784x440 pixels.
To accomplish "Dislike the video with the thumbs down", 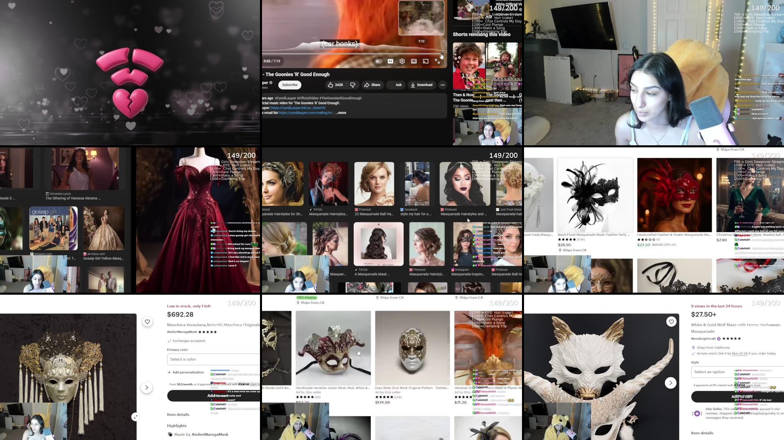I will [x=353, y=85].
